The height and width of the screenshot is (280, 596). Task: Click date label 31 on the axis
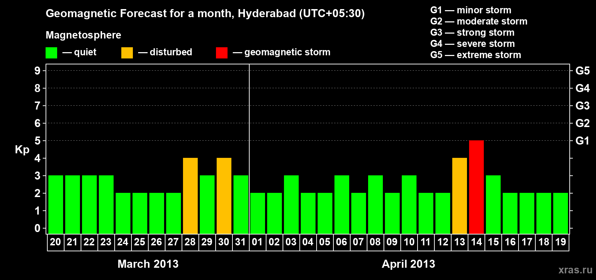click(241, 242)
